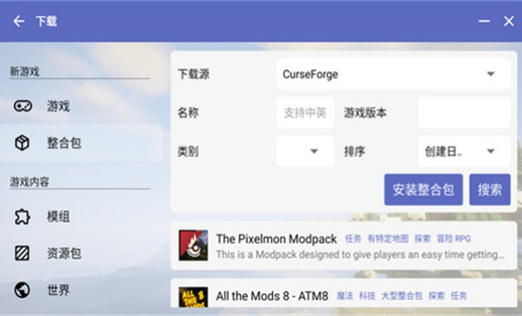Click the arrow of the 创建日 sort box

tap(491, 151)
